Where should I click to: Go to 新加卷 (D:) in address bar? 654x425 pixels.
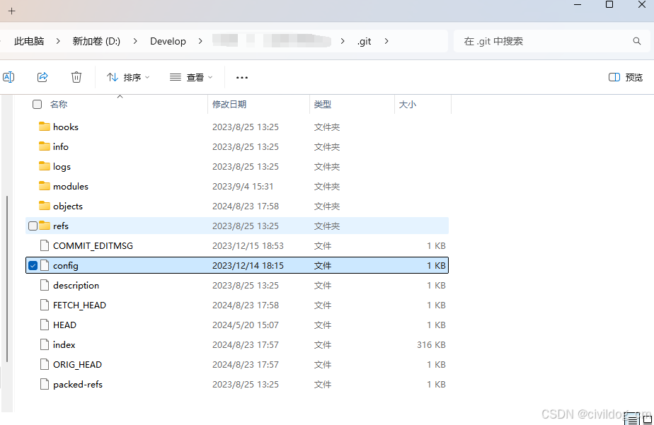[96, 41]
